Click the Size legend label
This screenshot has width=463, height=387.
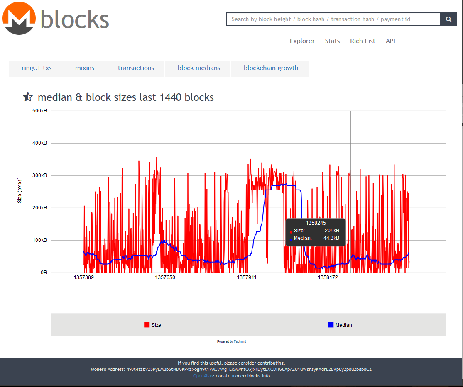(x=156, y=325)
